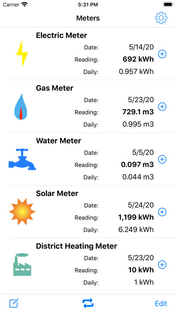Select the yellow lightning bolt icon
This screenshot has height=313, width=176.
(x=22, y=54)
